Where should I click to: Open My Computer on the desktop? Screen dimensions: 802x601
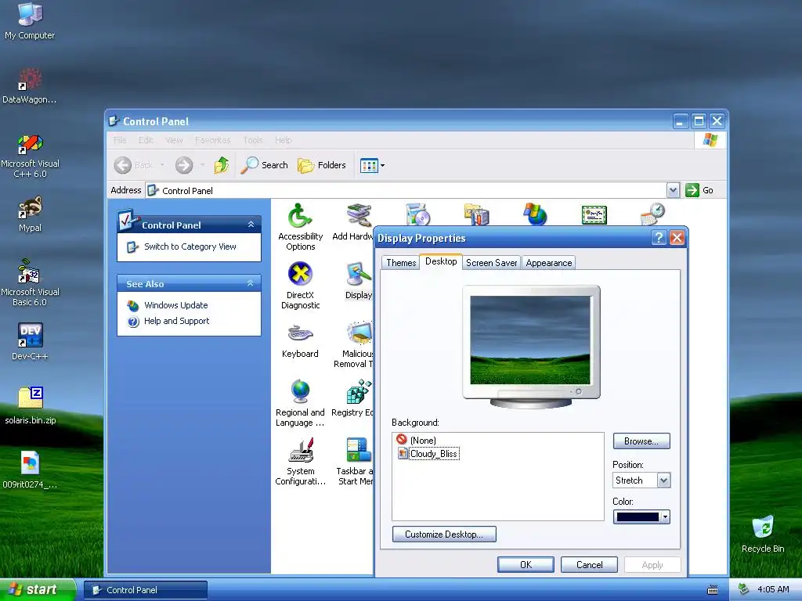coord(30,21)
